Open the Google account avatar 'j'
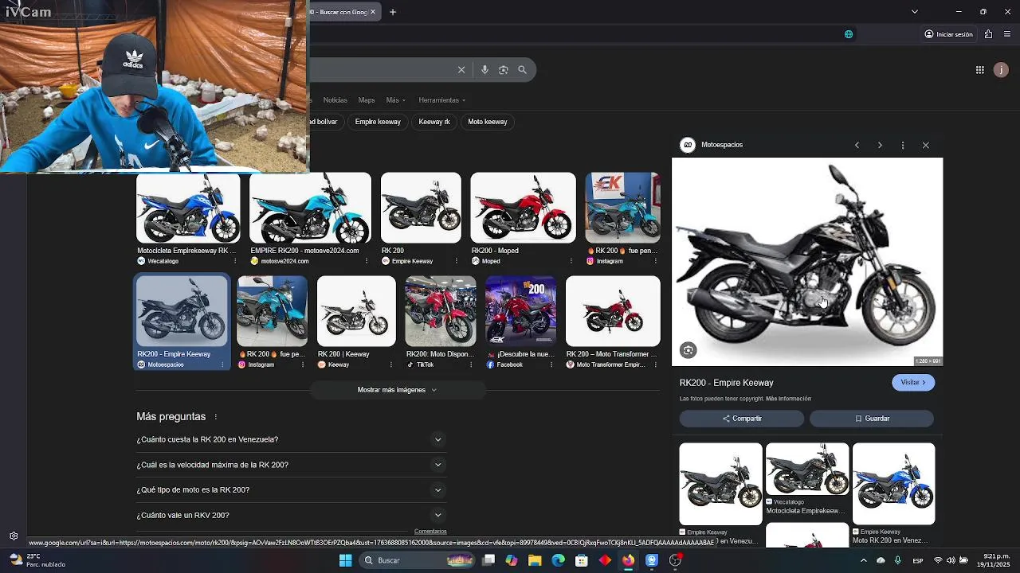This screenshot has height=573, width=1020. [1002, 70]
